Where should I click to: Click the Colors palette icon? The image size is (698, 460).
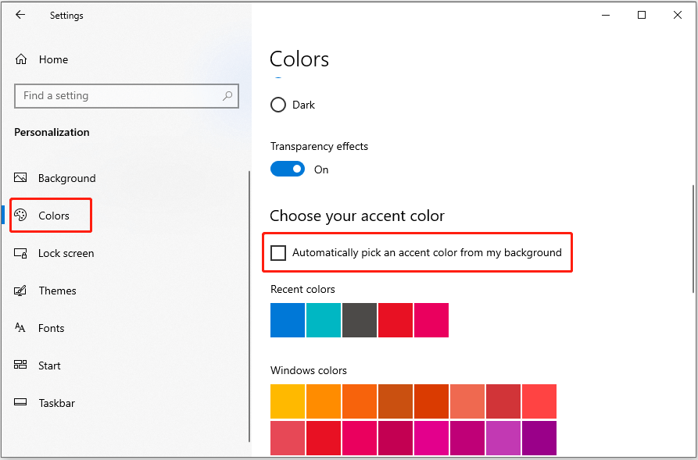21,216
